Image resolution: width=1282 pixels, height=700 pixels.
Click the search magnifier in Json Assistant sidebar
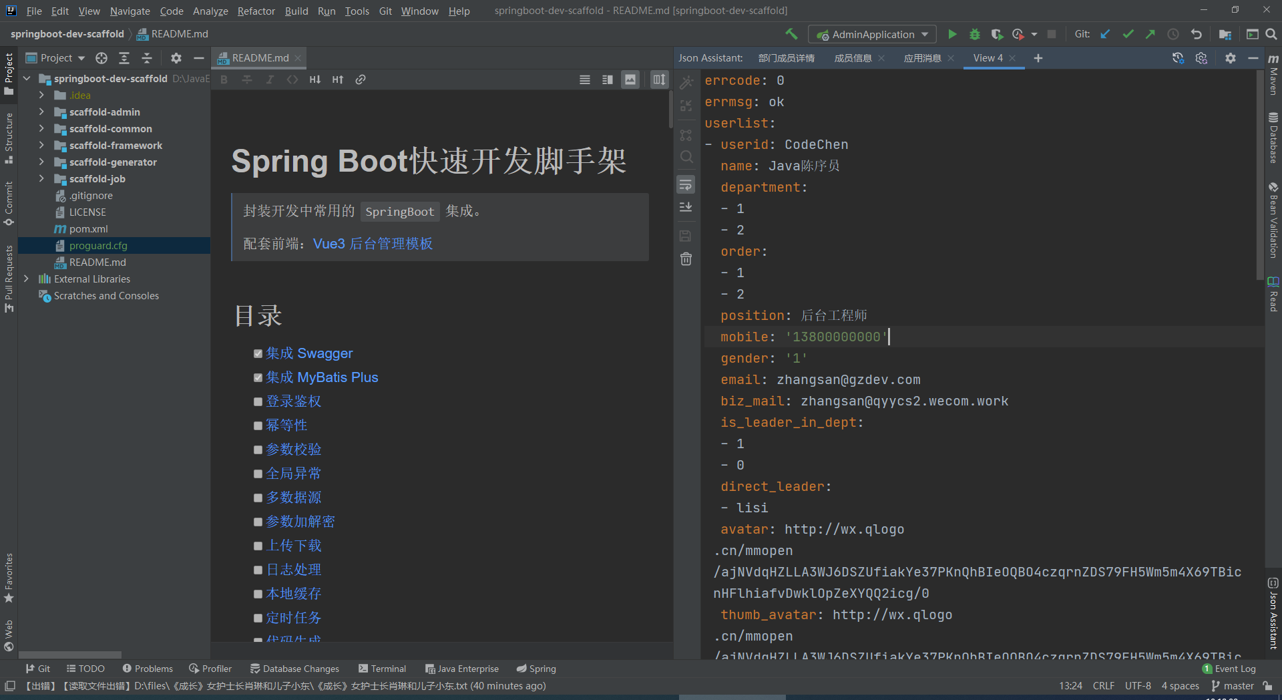(686, 157)
